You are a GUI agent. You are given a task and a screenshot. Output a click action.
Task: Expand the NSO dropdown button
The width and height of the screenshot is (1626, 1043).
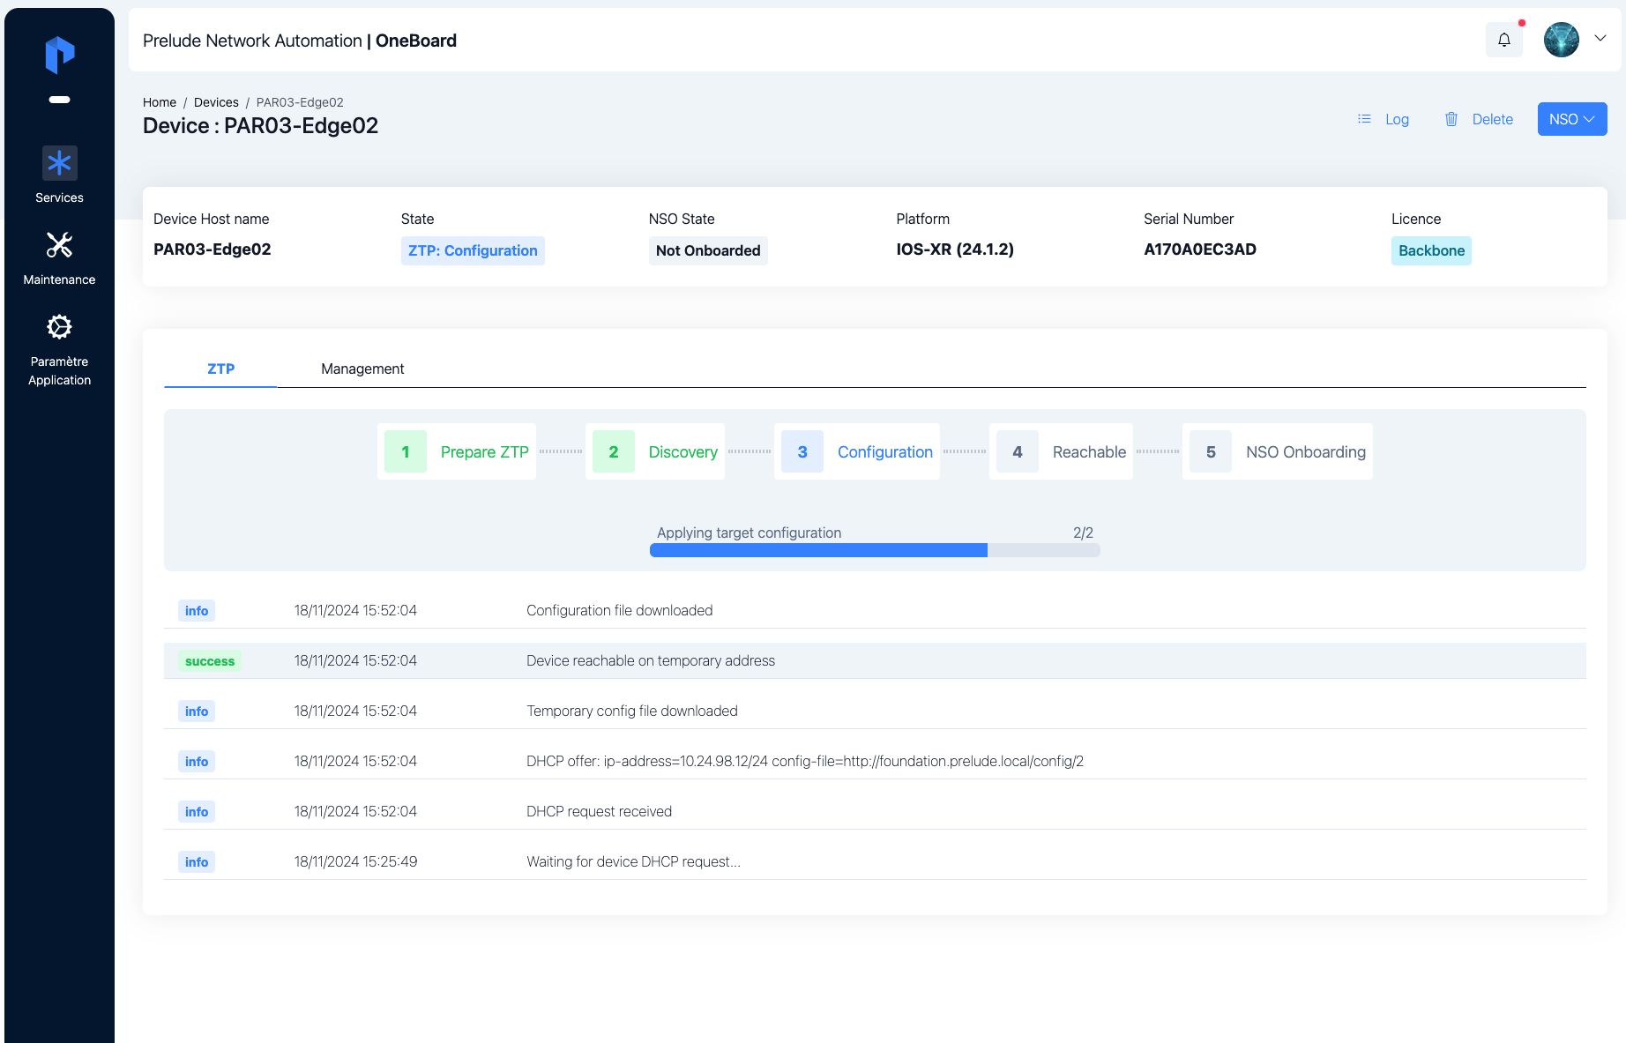point(1571,119)
